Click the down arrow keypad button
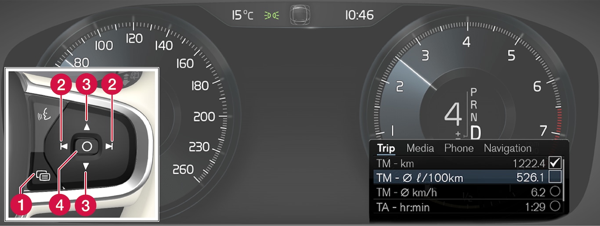This screenshot has width=600, height=226. 87,166
